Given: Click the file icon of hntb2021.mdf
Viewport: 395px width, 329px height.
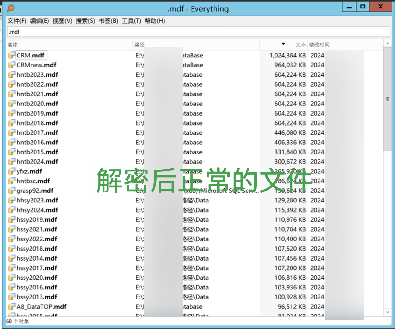Looking at the screenshot, I should click(12, 94).
